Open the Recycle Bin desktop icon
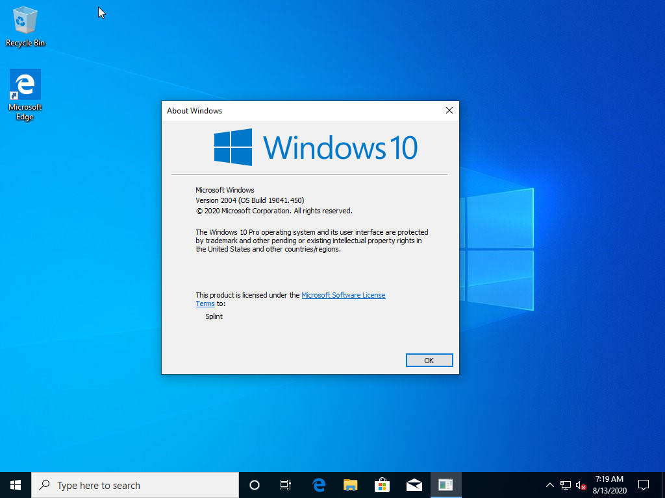Image resolution: width=665 pixels, height=498 pixels. pos(25,26)
